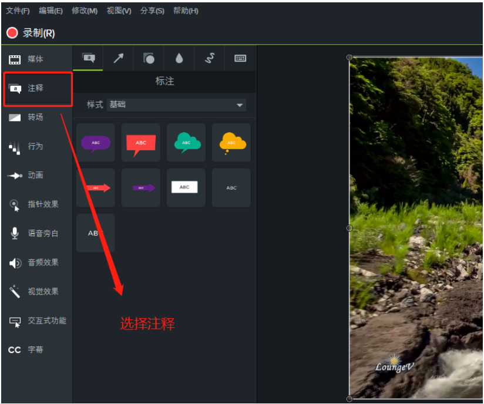Open the 分享(S) menu
This screenshot has height=404, width=484.
point(152,11)
